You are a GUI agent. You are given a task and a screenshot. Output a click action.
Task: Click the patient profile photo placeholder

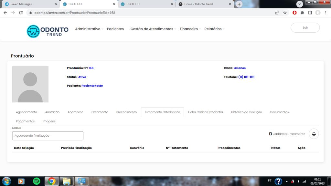pos(30,84)
